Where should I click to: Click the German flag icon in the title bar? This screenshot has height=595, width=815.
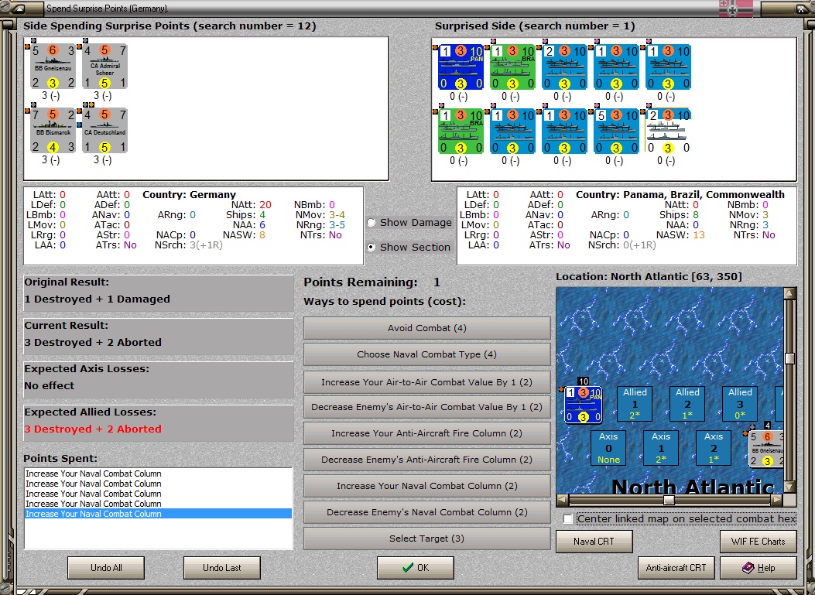tap(735, 8)
